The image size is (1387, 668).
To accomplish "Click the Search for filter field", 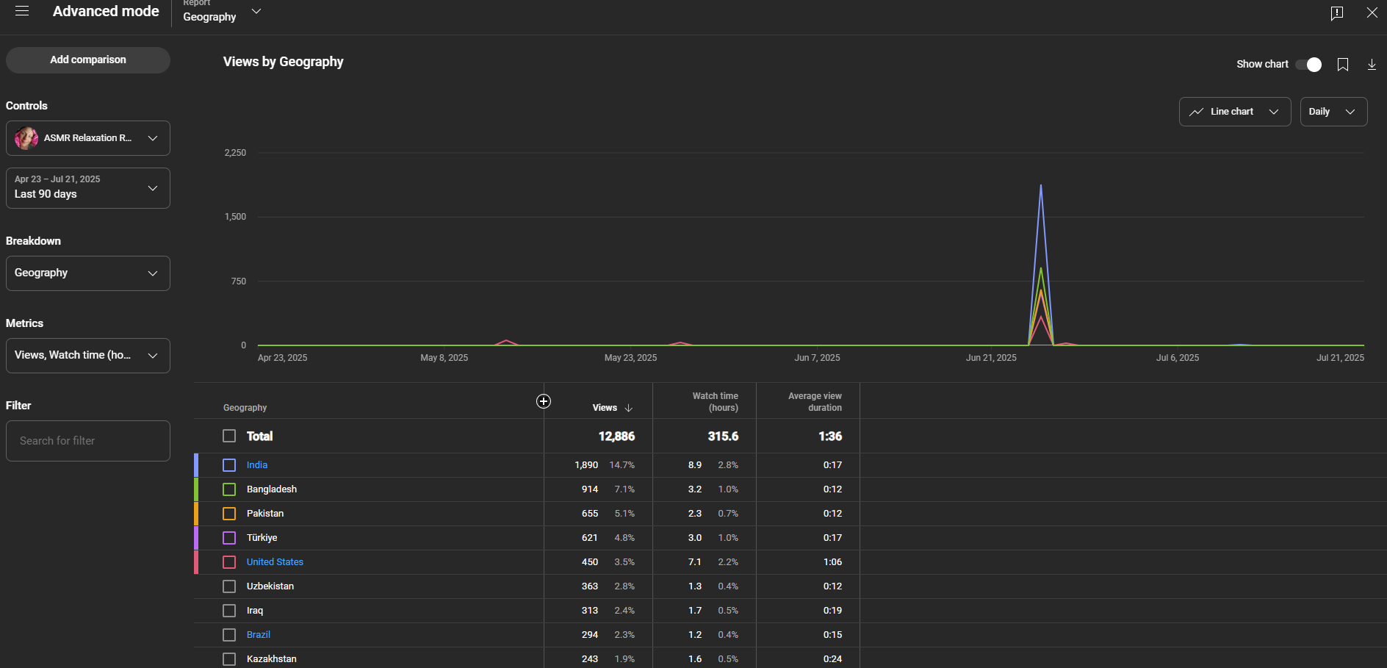I will (x=88, y=441).
